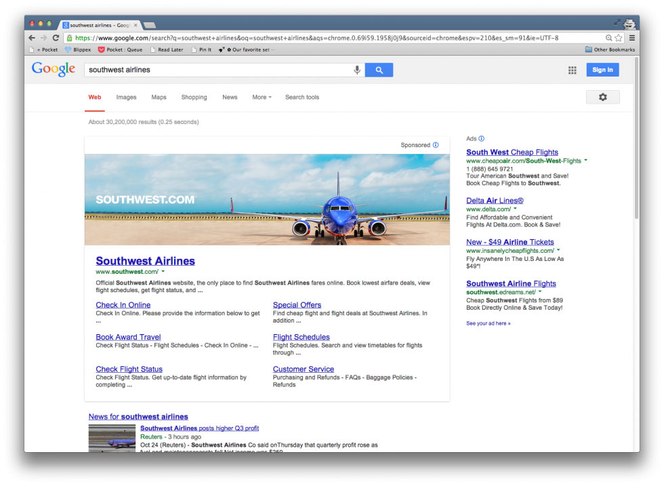The height and width of the screenshot is (486, 664).
Task: Click the search box containing southwest airlines
Action: pos(217,70)
